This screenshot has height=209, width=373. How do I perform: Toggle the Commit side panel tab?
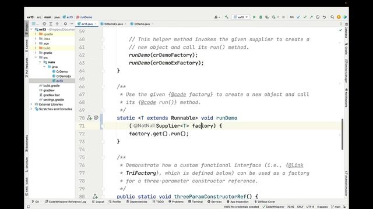tap(26, 46)
